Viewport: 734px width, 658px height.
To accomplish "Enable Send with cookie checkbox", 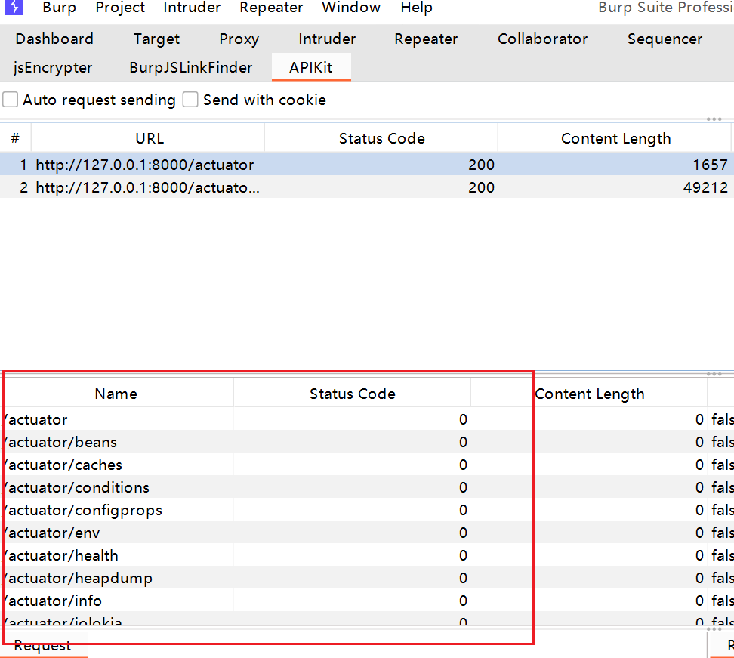I will [x=190, y=100].
